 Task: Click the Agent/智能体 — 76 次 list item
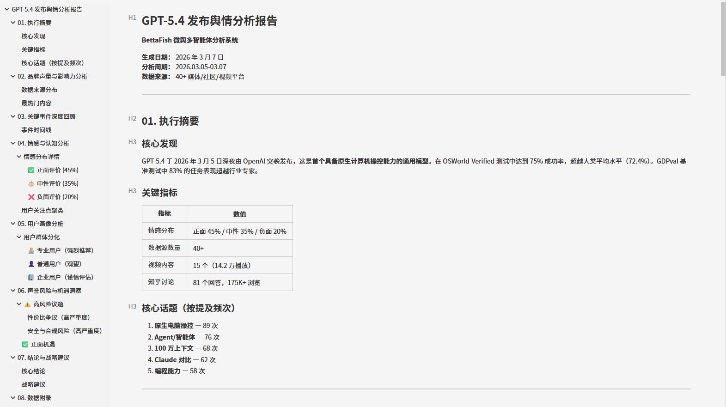coord(187,337)
